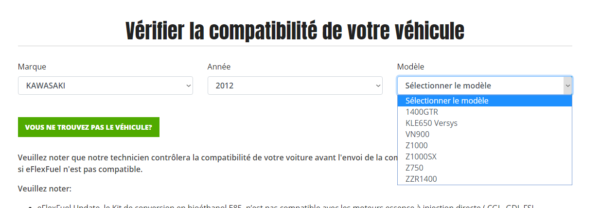
Task: Choose the highlighted 'Sélectionner le modèle' option
Action: click(484, 101)
